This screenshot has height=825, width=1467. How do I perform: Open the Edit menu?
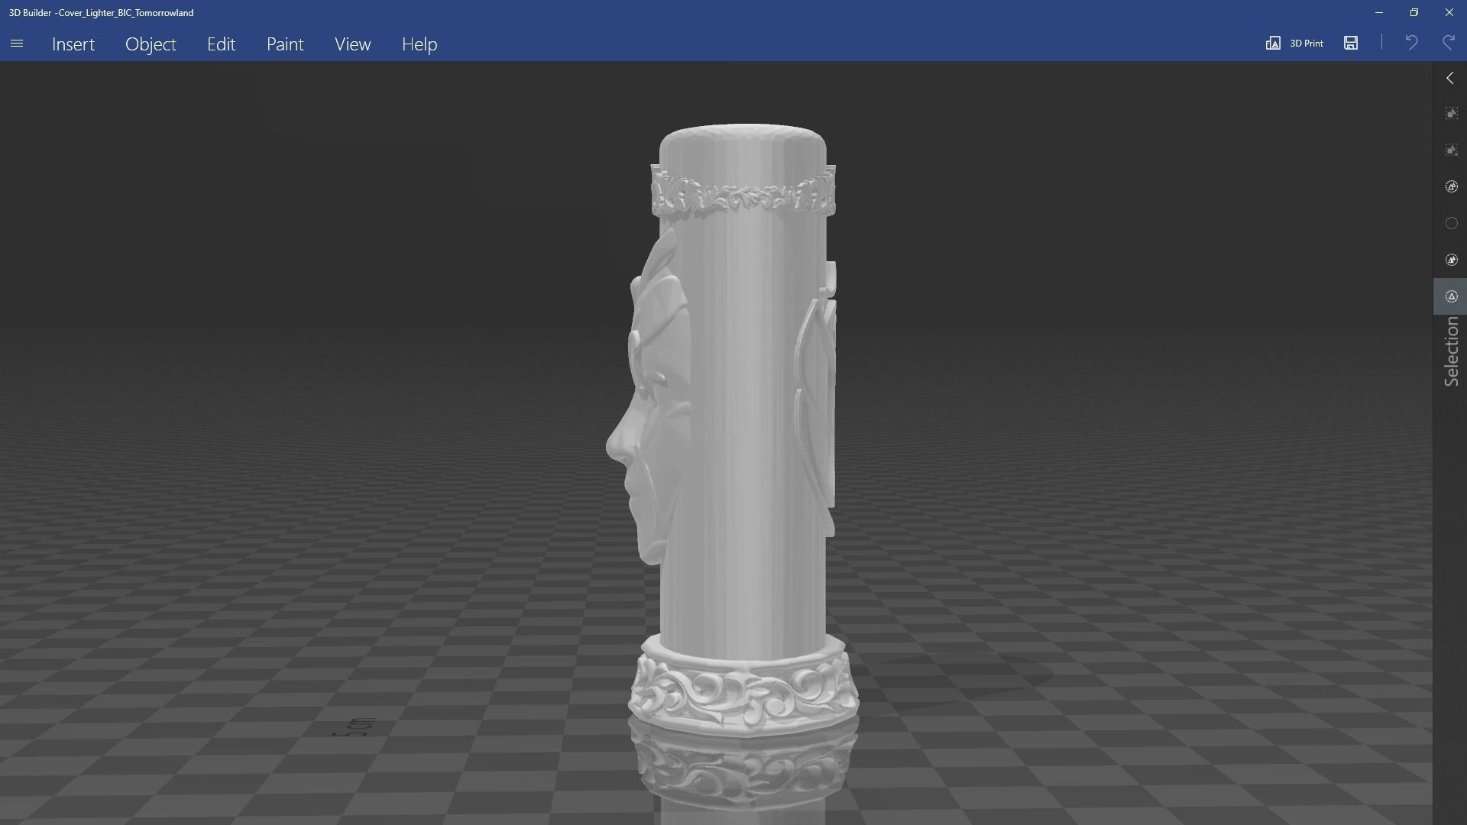pos(221,44)
